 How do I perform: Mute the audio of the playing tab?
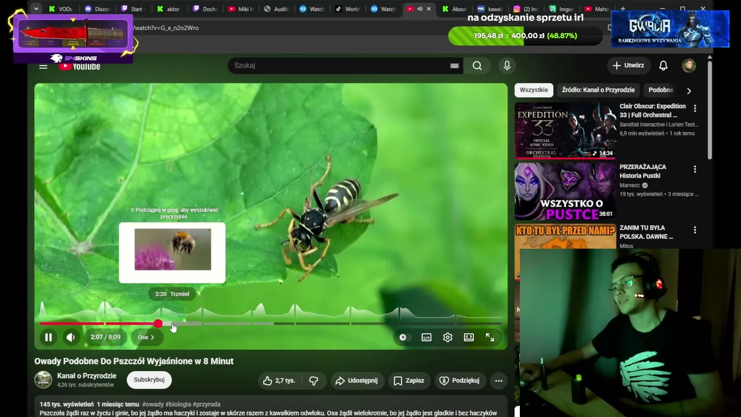click(x=420, y=9)
